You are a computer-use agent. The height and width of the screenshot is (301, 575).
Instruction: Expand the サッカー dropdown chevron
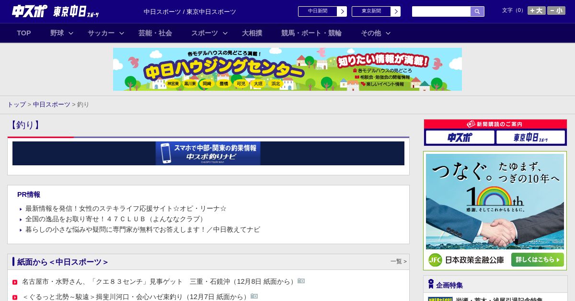pos(122,33)
